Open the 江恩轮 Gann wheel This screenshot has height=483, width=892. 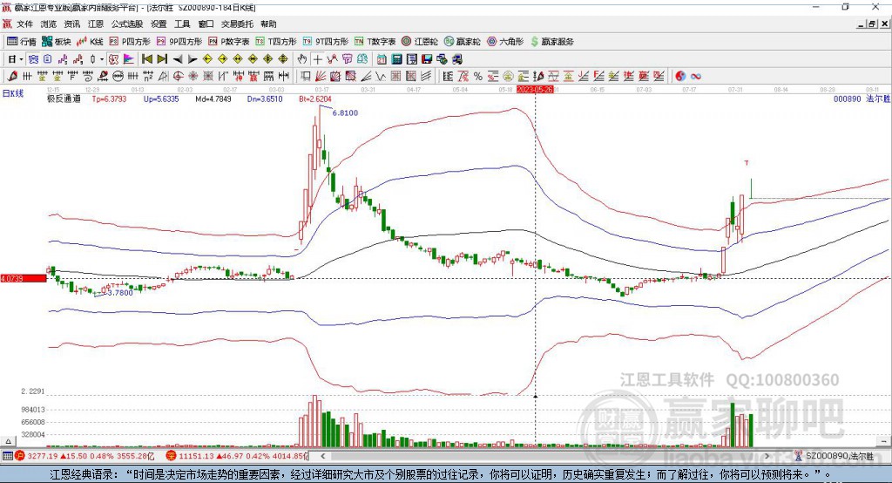[x=420, y=42]
